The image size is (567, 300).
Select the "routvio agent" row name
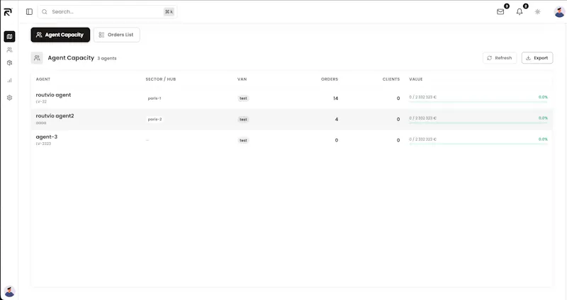tap(53, 95)
